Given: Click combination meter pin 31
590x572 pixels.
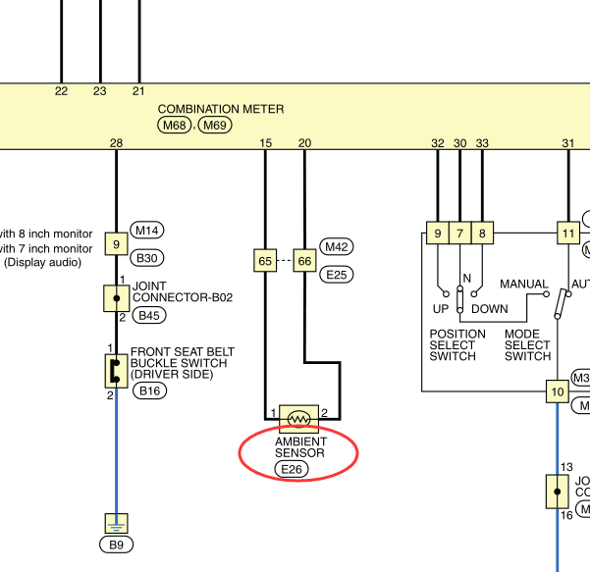Looking at the screenshot, I should (568, 143).
